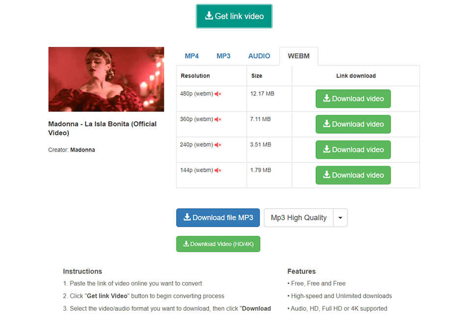Click the 'Get link Video' instruction step
Viewport: 471px width, 314px height.
(x=144, y=296)
